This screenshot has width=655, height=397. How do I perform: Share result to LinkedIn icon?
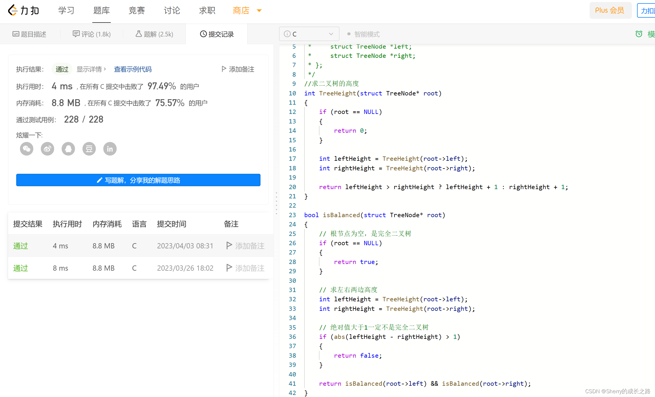[110, 149]
